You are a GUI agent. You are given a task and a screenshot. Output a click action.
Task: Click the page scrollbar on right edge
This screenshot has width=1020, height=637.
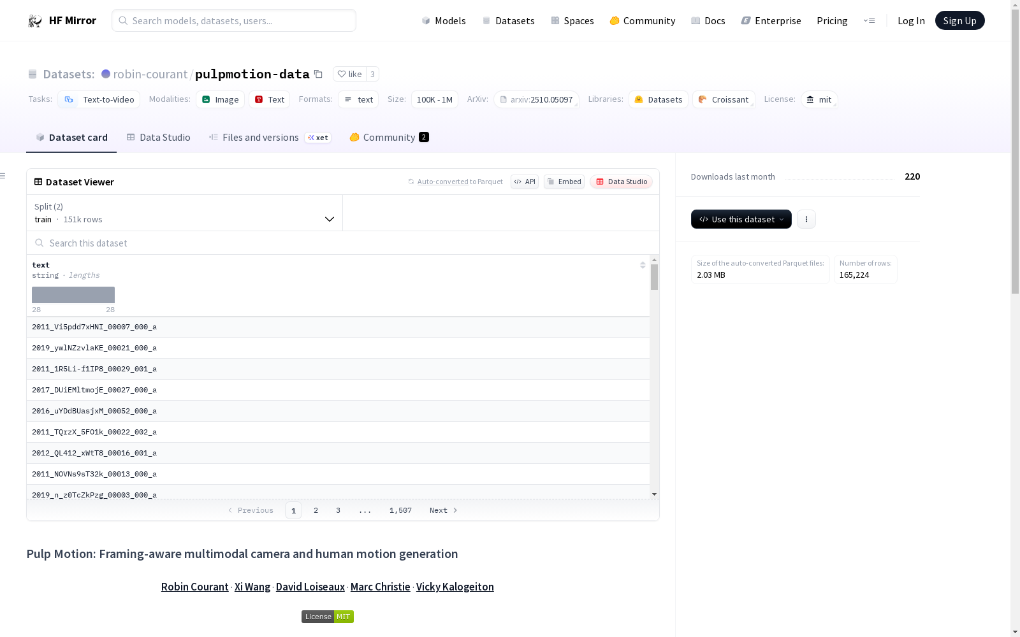tap(1015, 153)
